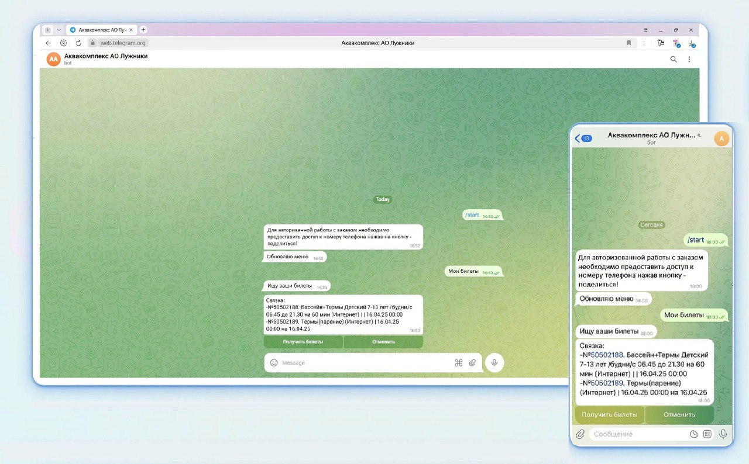Screen dimensions: 749x464
Task: Open the browser hamburger menu in title bar
Action: (645, 29)
